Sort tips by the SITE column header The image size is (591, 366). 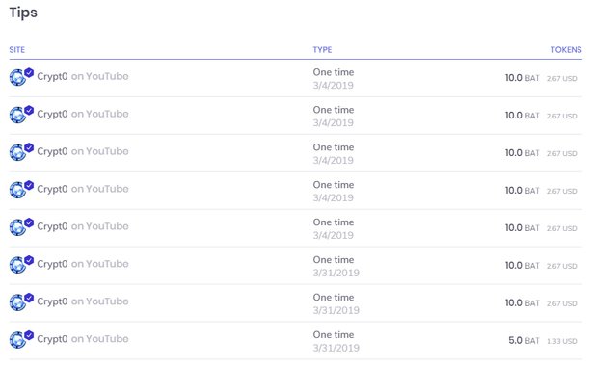[x=17, y=50]
